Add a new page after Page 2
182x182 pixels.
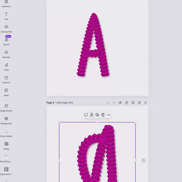coord(146,103)
